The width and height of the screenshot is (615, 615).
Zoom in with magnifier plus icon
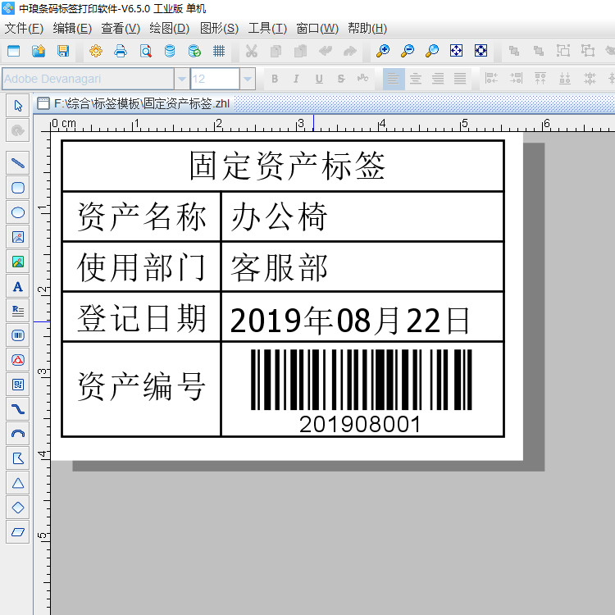pos(382,51)
